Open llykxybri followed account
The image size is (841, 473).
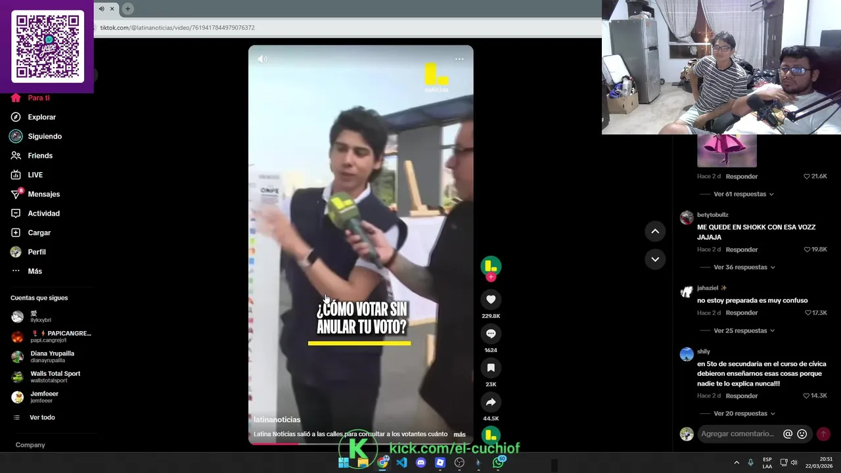(x=32, y=317)
